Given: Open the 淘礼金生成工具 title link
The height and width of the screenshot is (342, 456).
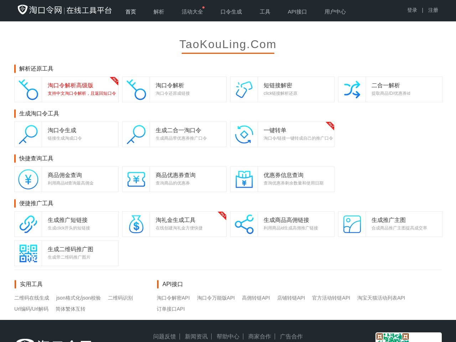Looking at the screenshot, I should pyautogui.click(x=176, y=220).
